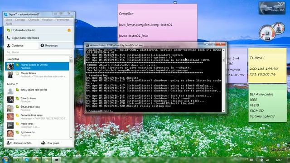Switch to the Recentes tab
290x163 pixels.
[x=56, y=45]
